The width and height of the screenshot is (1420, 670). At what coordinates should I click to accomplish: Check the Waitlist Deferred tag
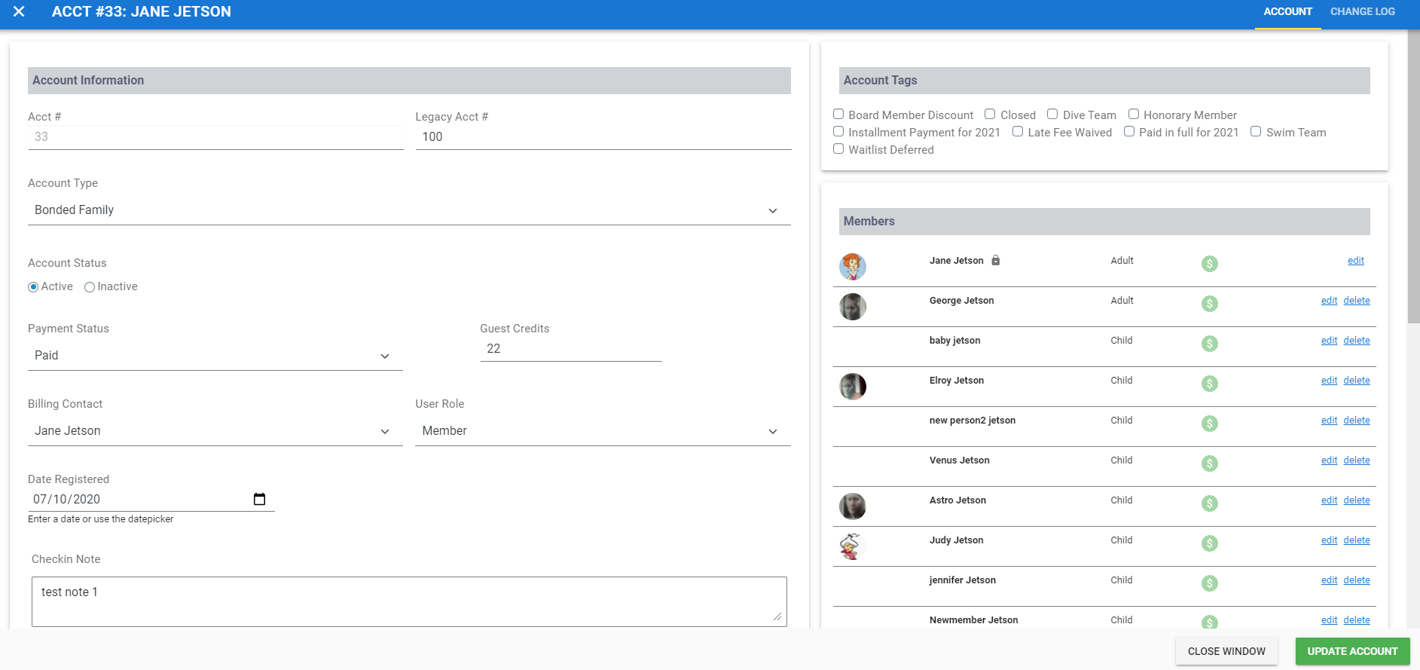click(838, 148)
